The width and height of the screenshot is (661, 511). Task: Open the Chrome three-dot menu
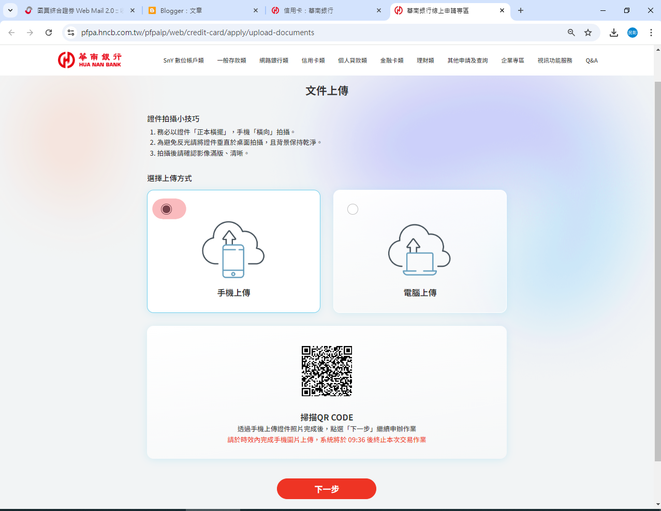point(651,33)
